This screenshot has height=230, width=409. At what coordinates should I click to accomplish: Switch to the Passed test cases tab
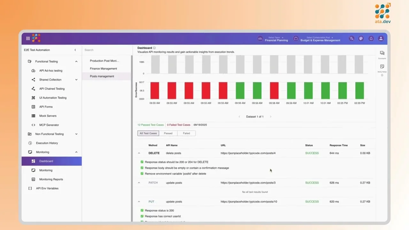coord(168,133)
